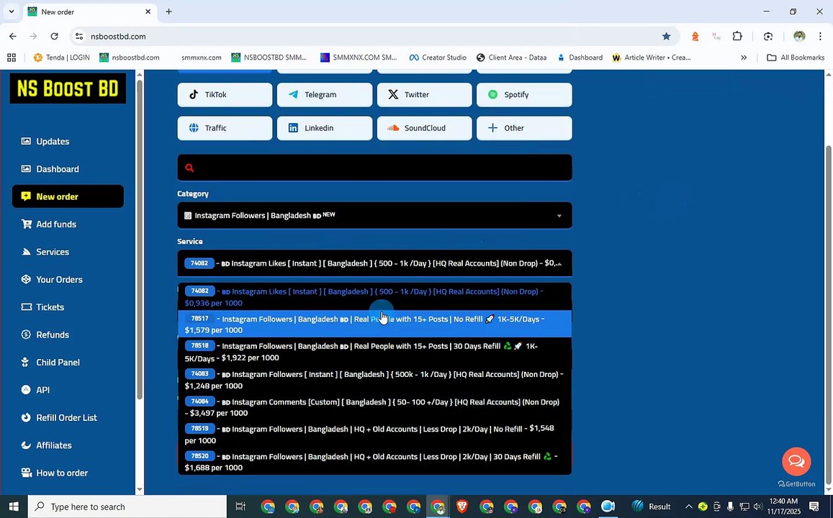Open Client Area bookmark
This screenshot has width=833, height=518.
pyautogui.click(x=512, y=58)
